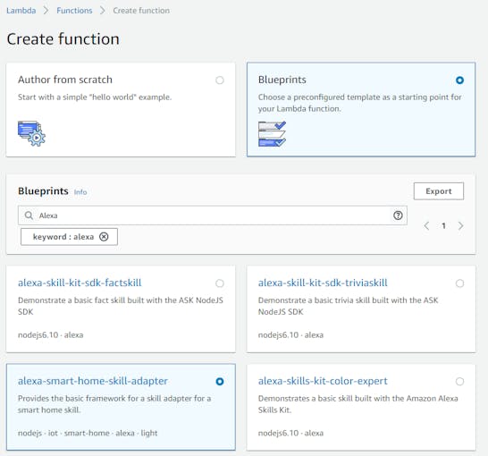488x456 pixels.
Task: Click the Author from scratch illustration icon
Action: pyautogui.click(x=31, y=133)
